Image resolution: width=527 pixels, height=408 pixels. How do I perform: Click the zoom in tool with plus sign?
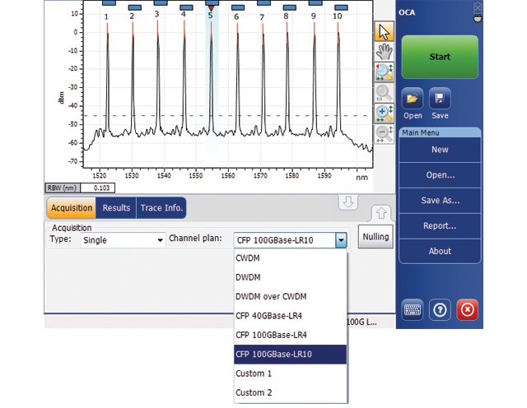click(384, 114)
